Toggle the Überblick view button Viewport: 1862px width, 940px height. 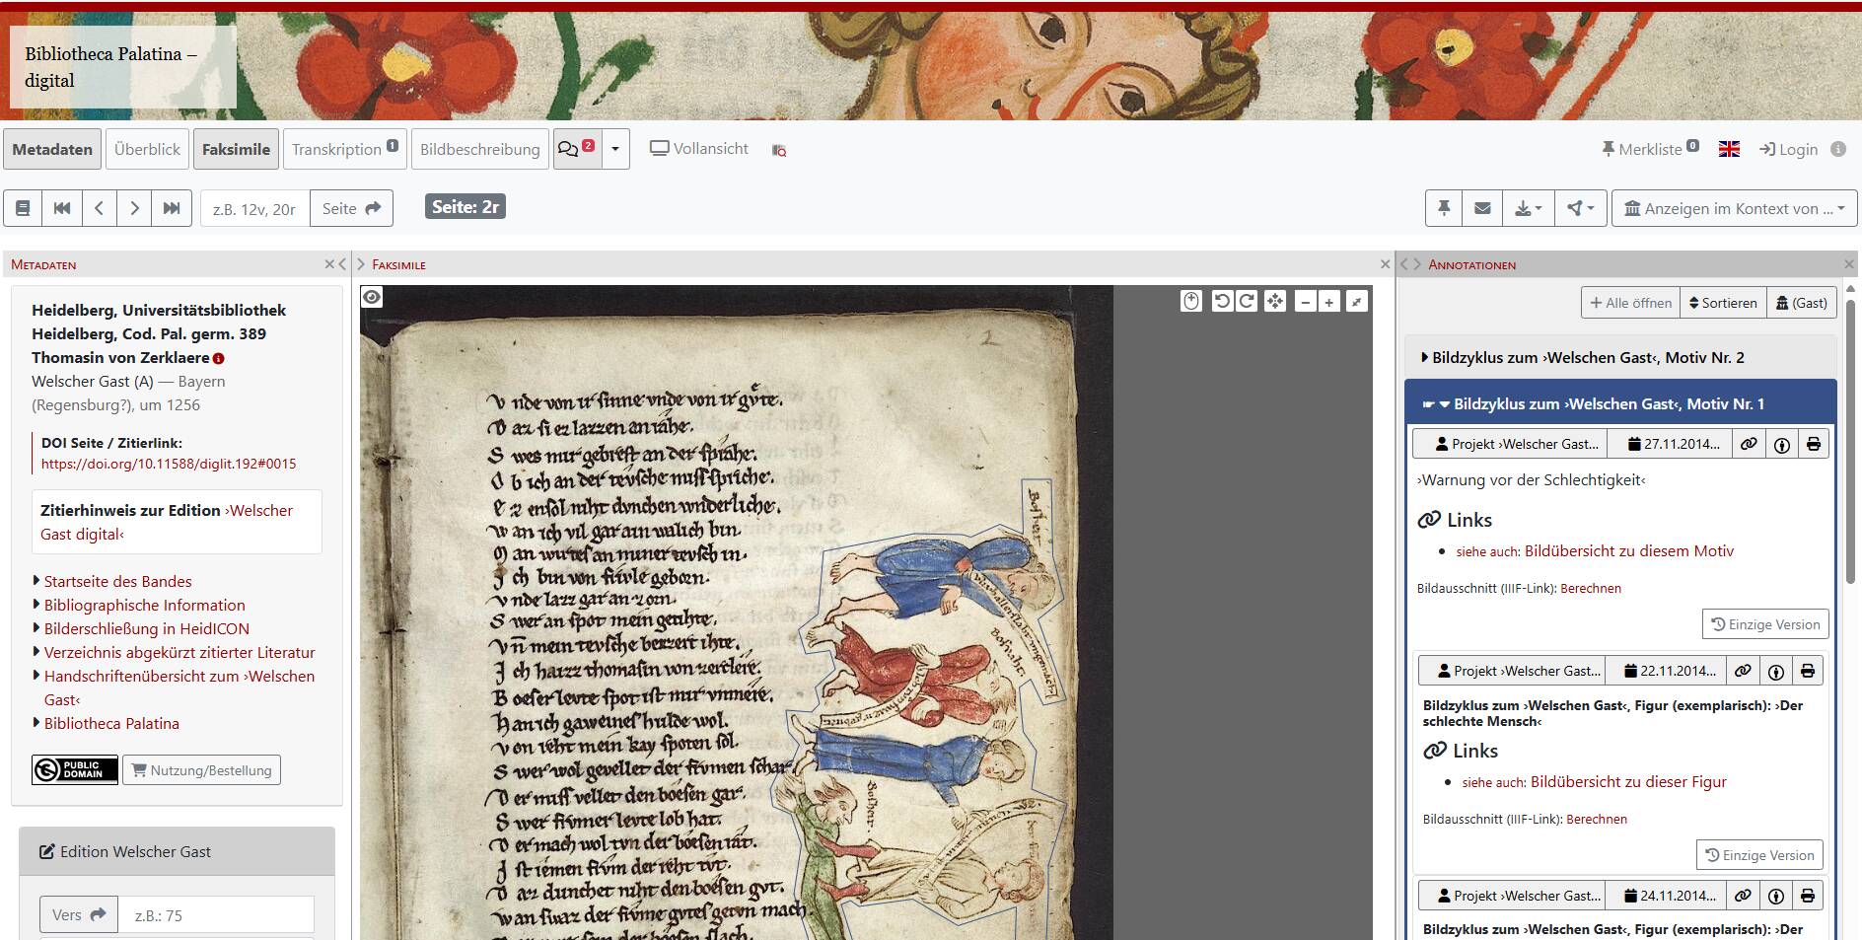pos(147,149)
